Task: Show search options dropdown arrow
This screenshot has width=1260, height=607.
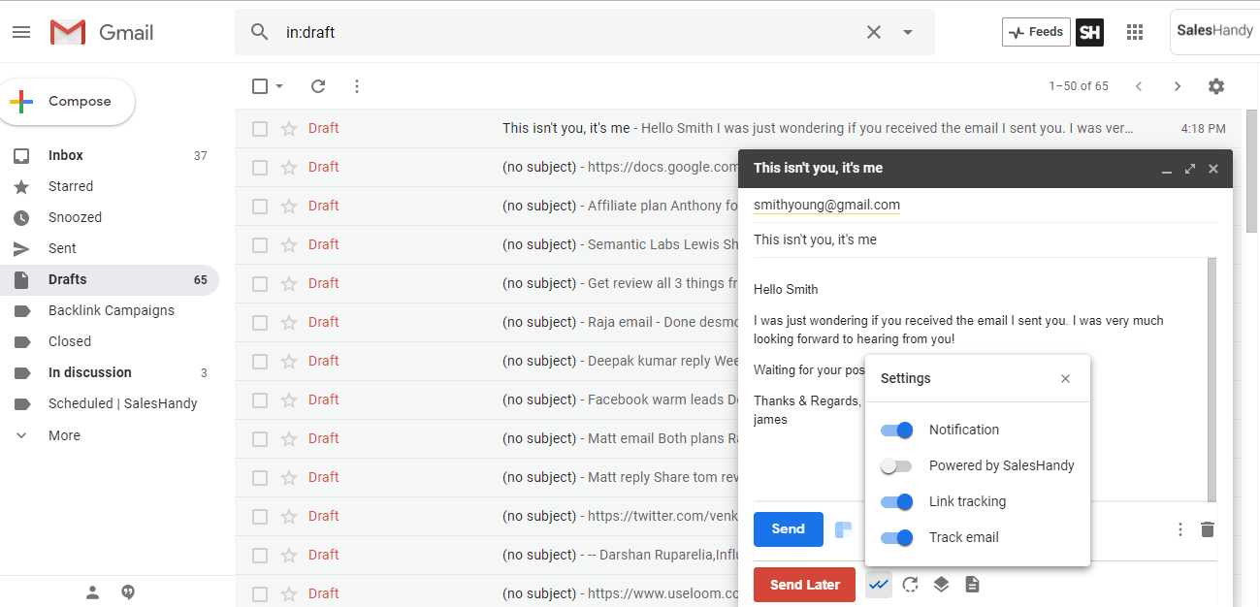Action: click(x=908, y=32)
